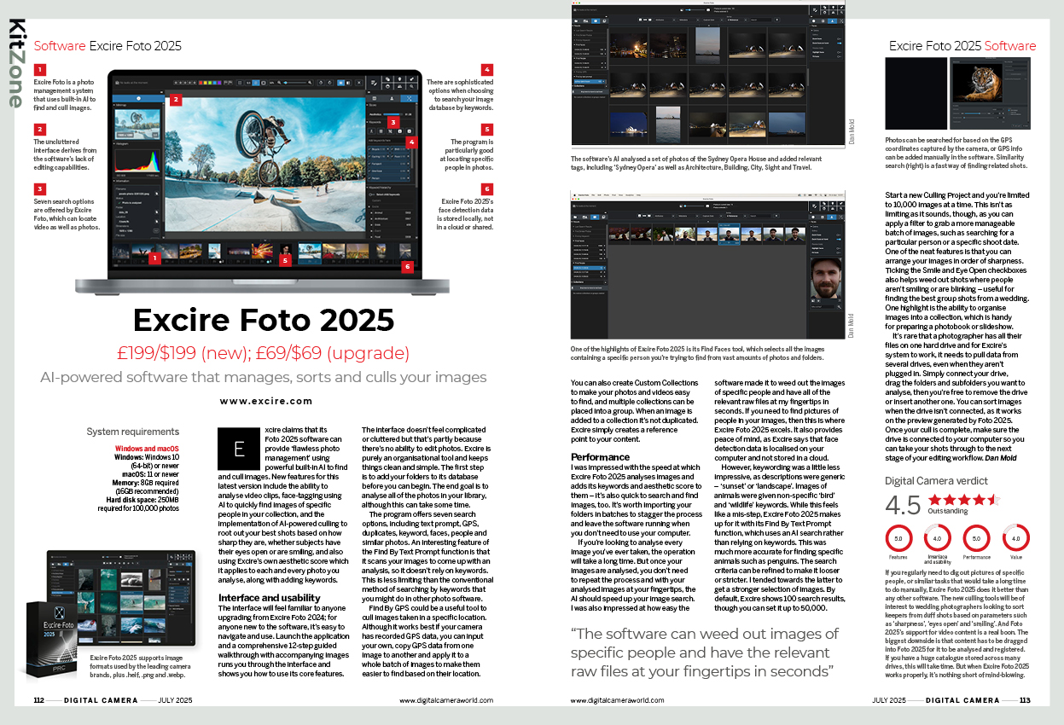Click the large bearded face preview in faces screenshot
This screenshot has width=1064, height=725.
pos(826,278)
